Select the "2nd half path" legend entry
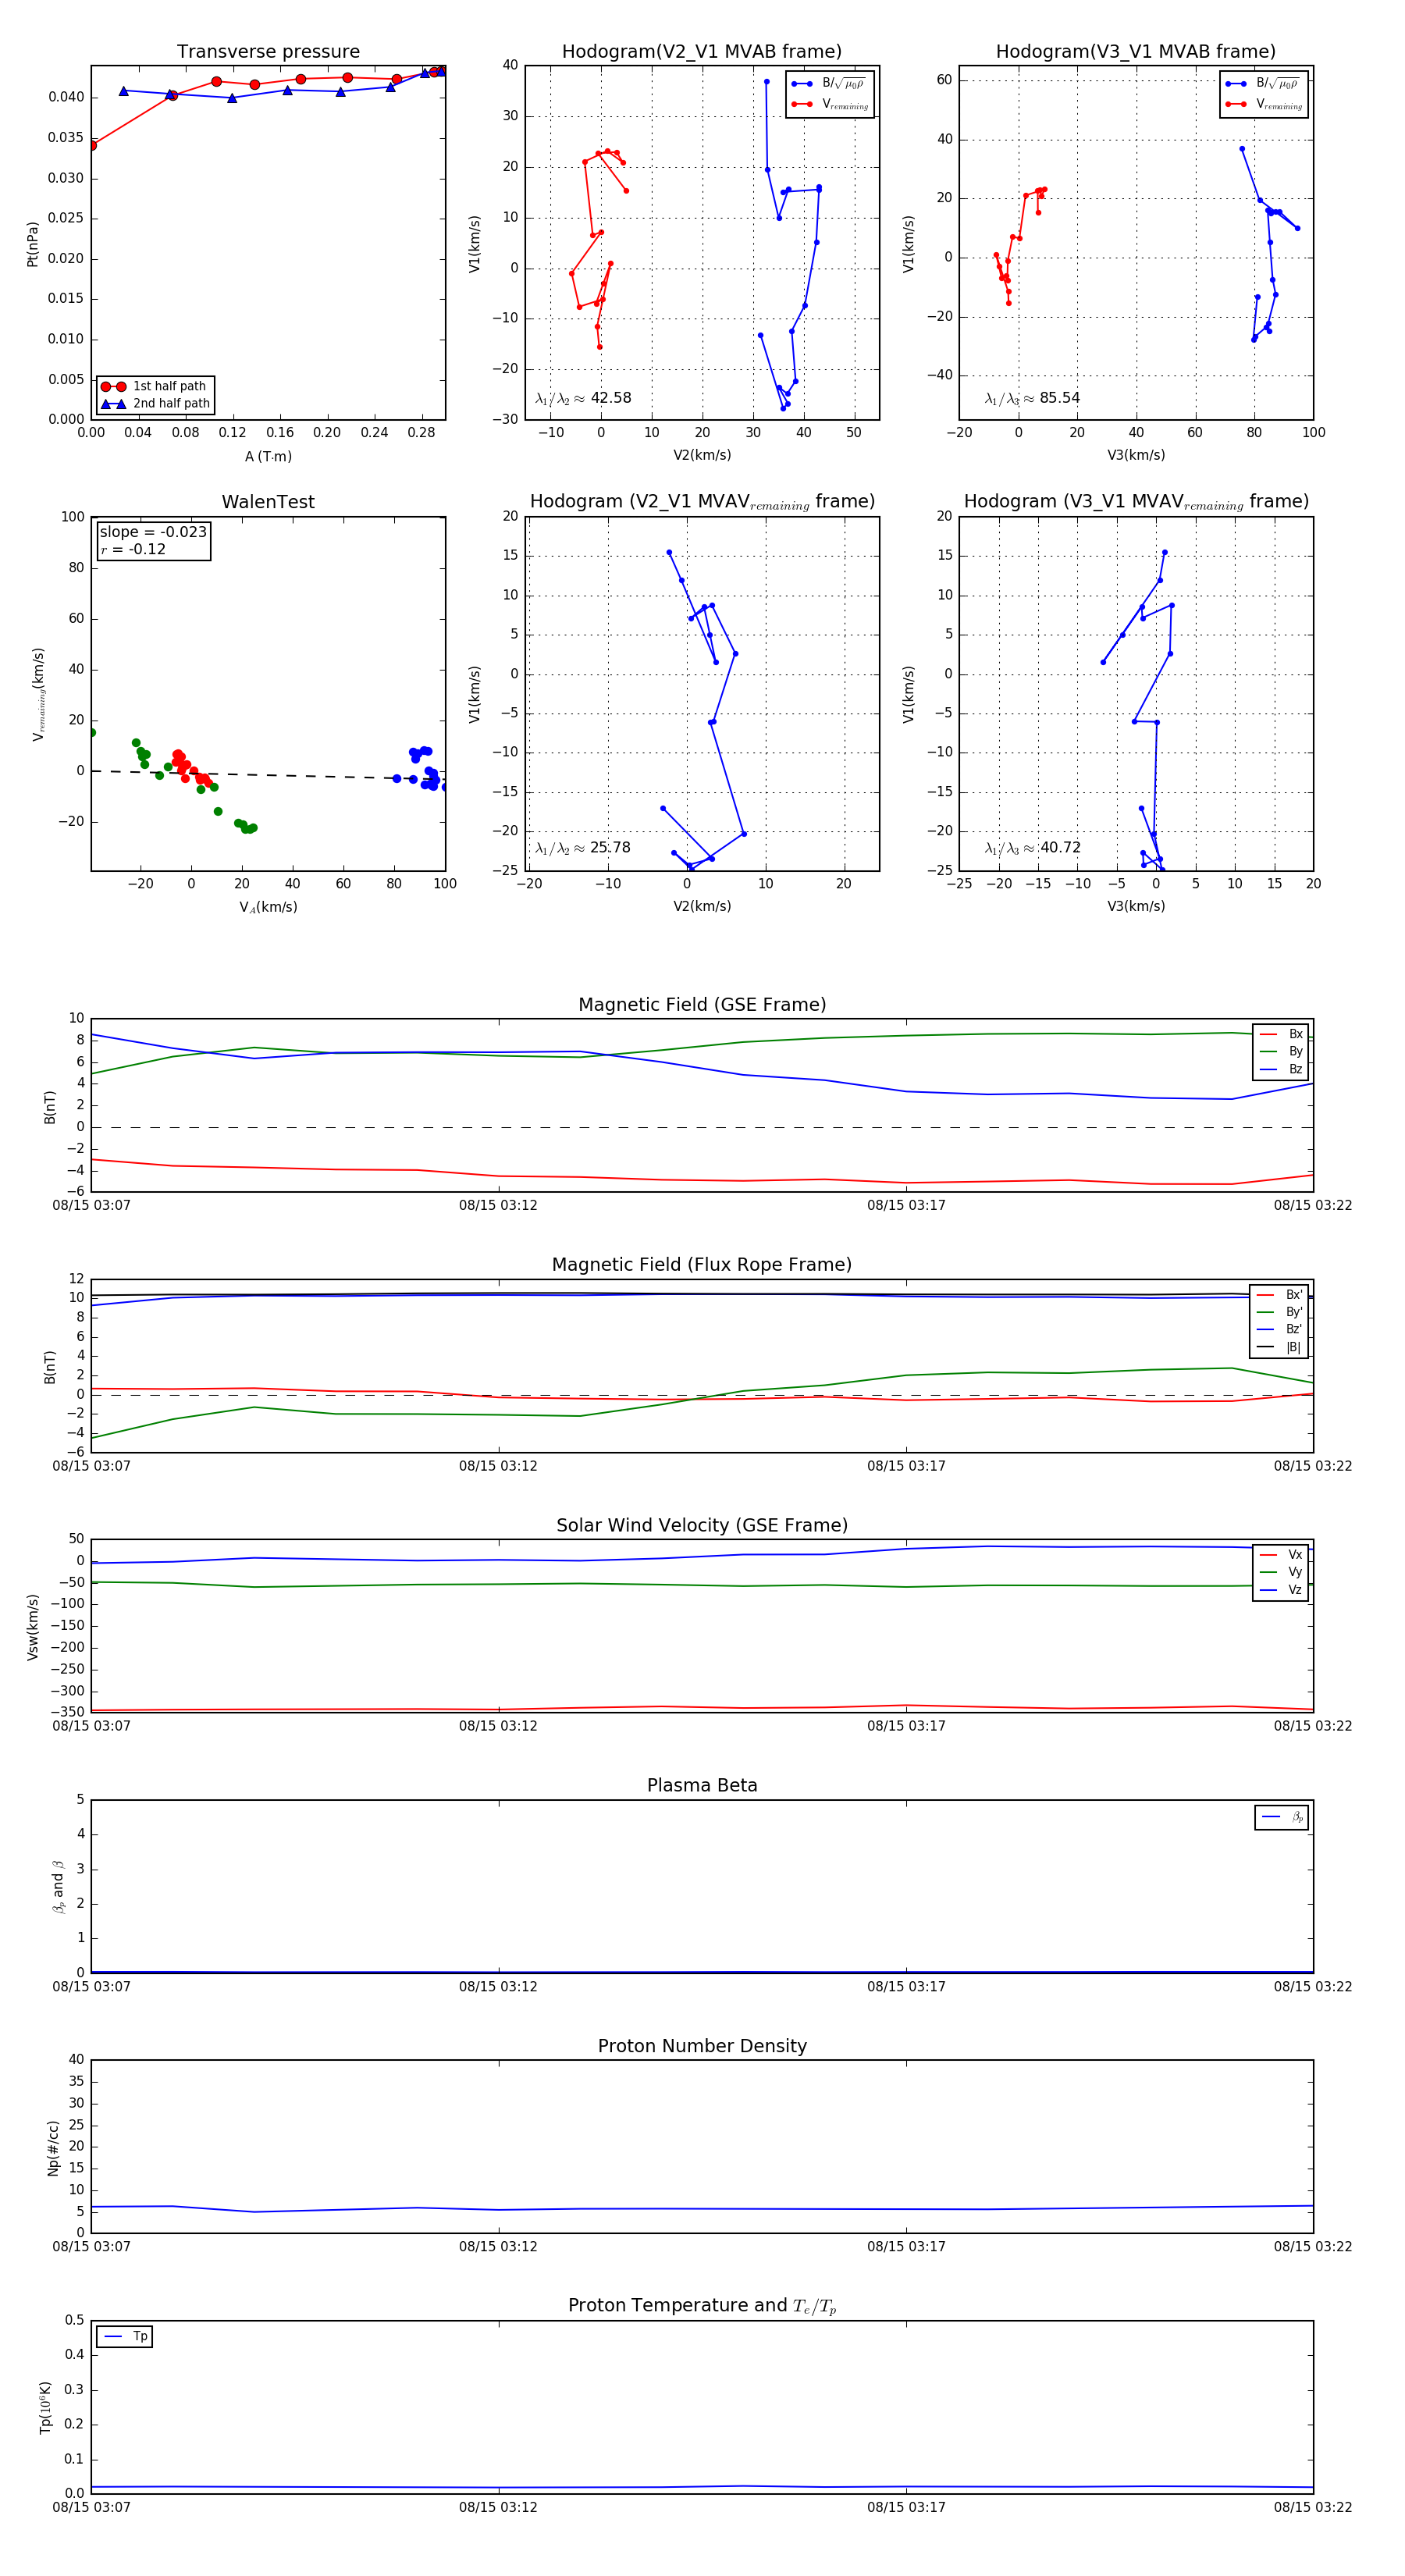The height and width of the screenshot is (2576, 1405). pyautogui.click(x=155, y=404)
